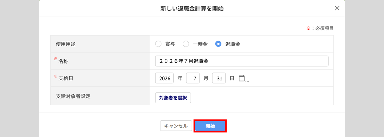Close the 新しい退職金計算を開始 dialog

click(337, 8)
